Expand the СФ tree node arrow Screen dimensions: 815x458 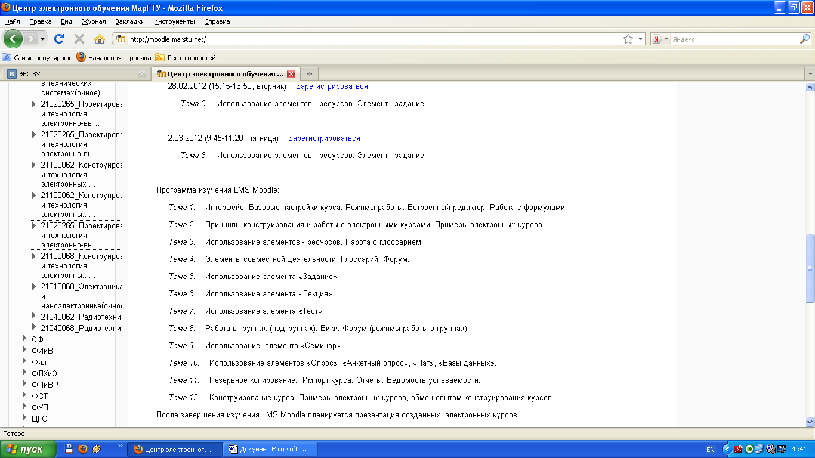tap(24, 339)
